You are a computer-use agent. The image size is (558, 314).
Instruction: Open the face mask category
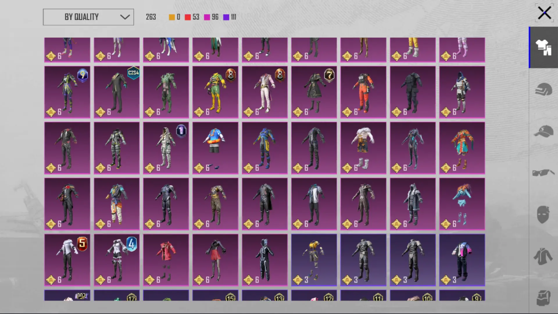(543, 215)
